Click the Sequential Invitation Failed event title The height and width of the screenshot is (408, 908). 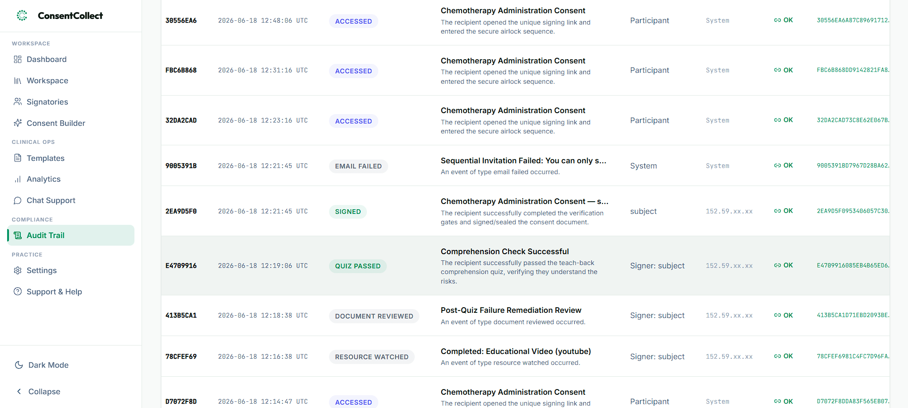523,160
